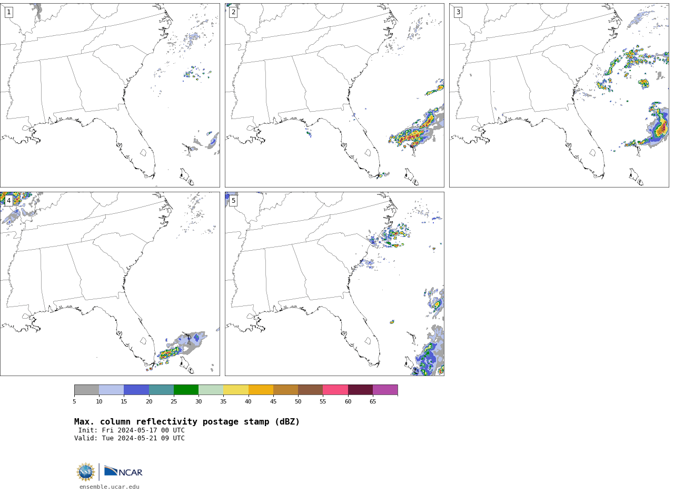The width and height of the screenshot is (674, 493).
Task: Open ensemble member 1 map panel
Action: click(x=110, y=95)
